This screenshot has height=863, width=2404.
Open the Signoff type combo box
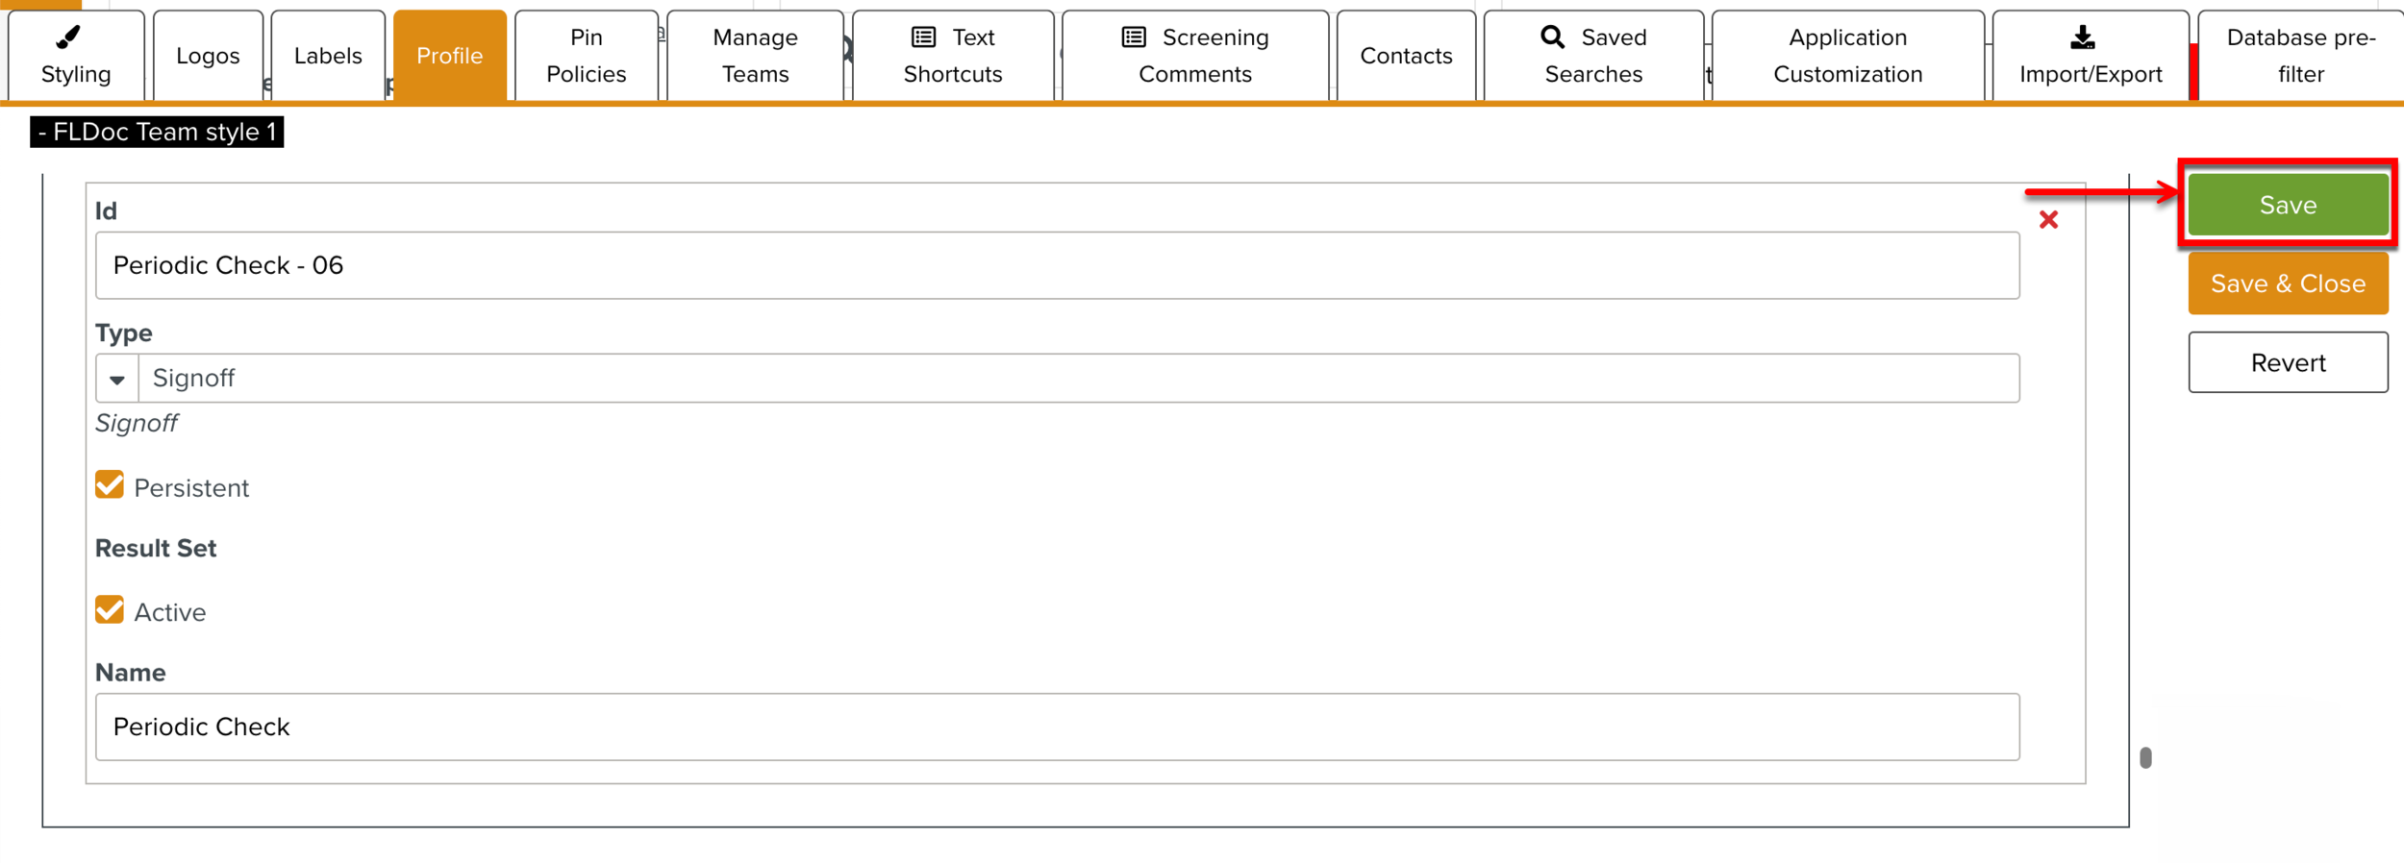click(1077, 379)
